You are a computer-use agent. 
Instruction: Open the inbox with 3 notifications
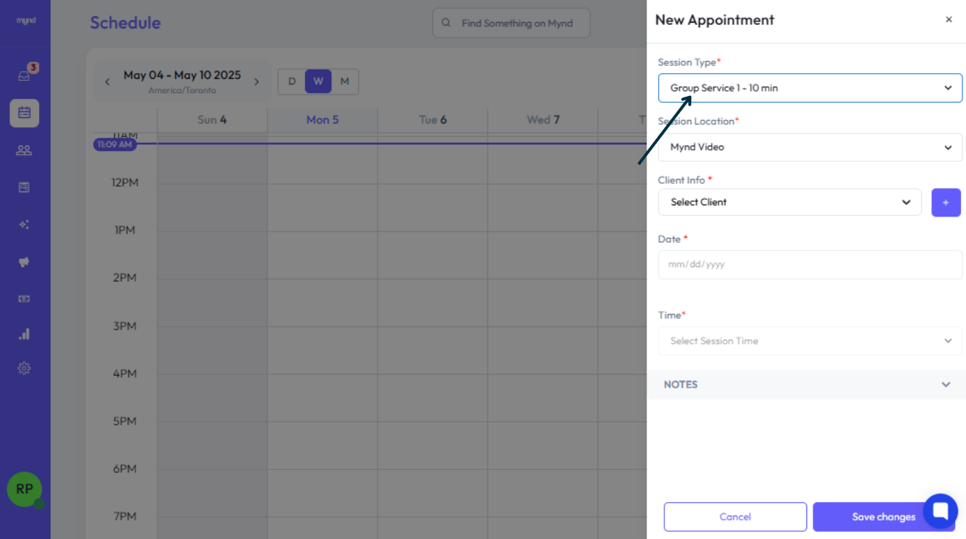click(24, 75)
